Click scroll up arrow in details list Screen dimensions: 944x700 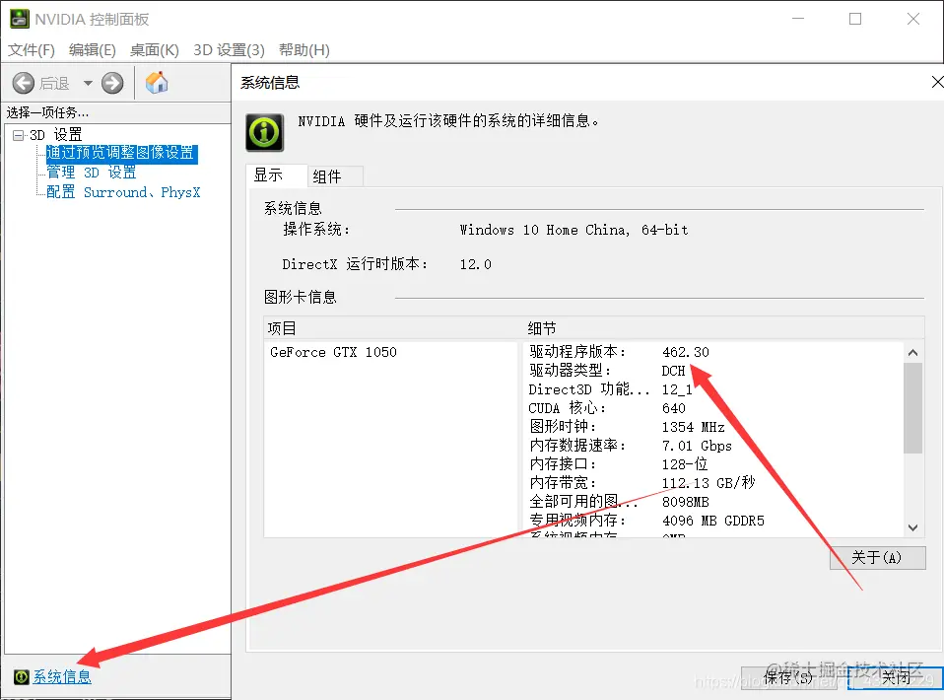click(912, 353)
